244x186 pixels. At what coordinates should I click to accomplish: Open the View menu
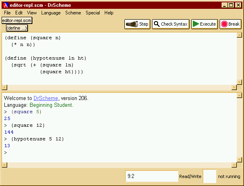(x=32, y=13)
